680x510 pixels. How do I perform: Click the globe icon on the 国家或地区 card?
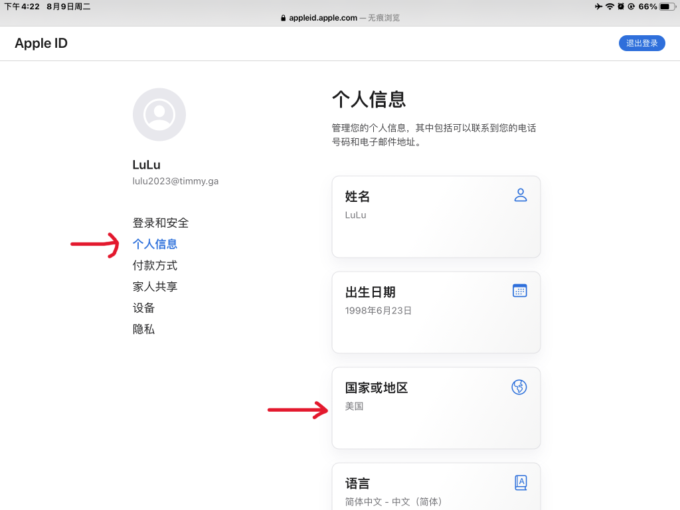519,387
